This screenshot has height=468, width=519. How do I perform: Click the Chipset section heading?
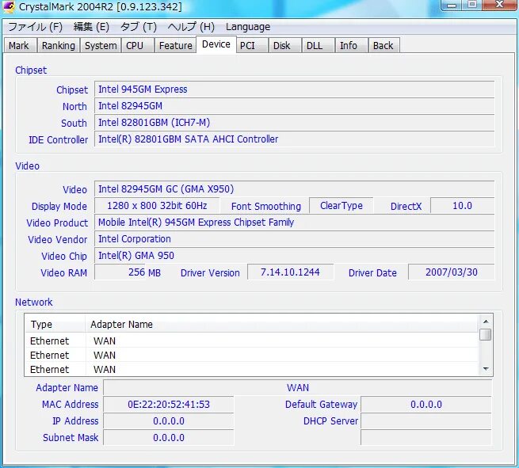(31, 70)
